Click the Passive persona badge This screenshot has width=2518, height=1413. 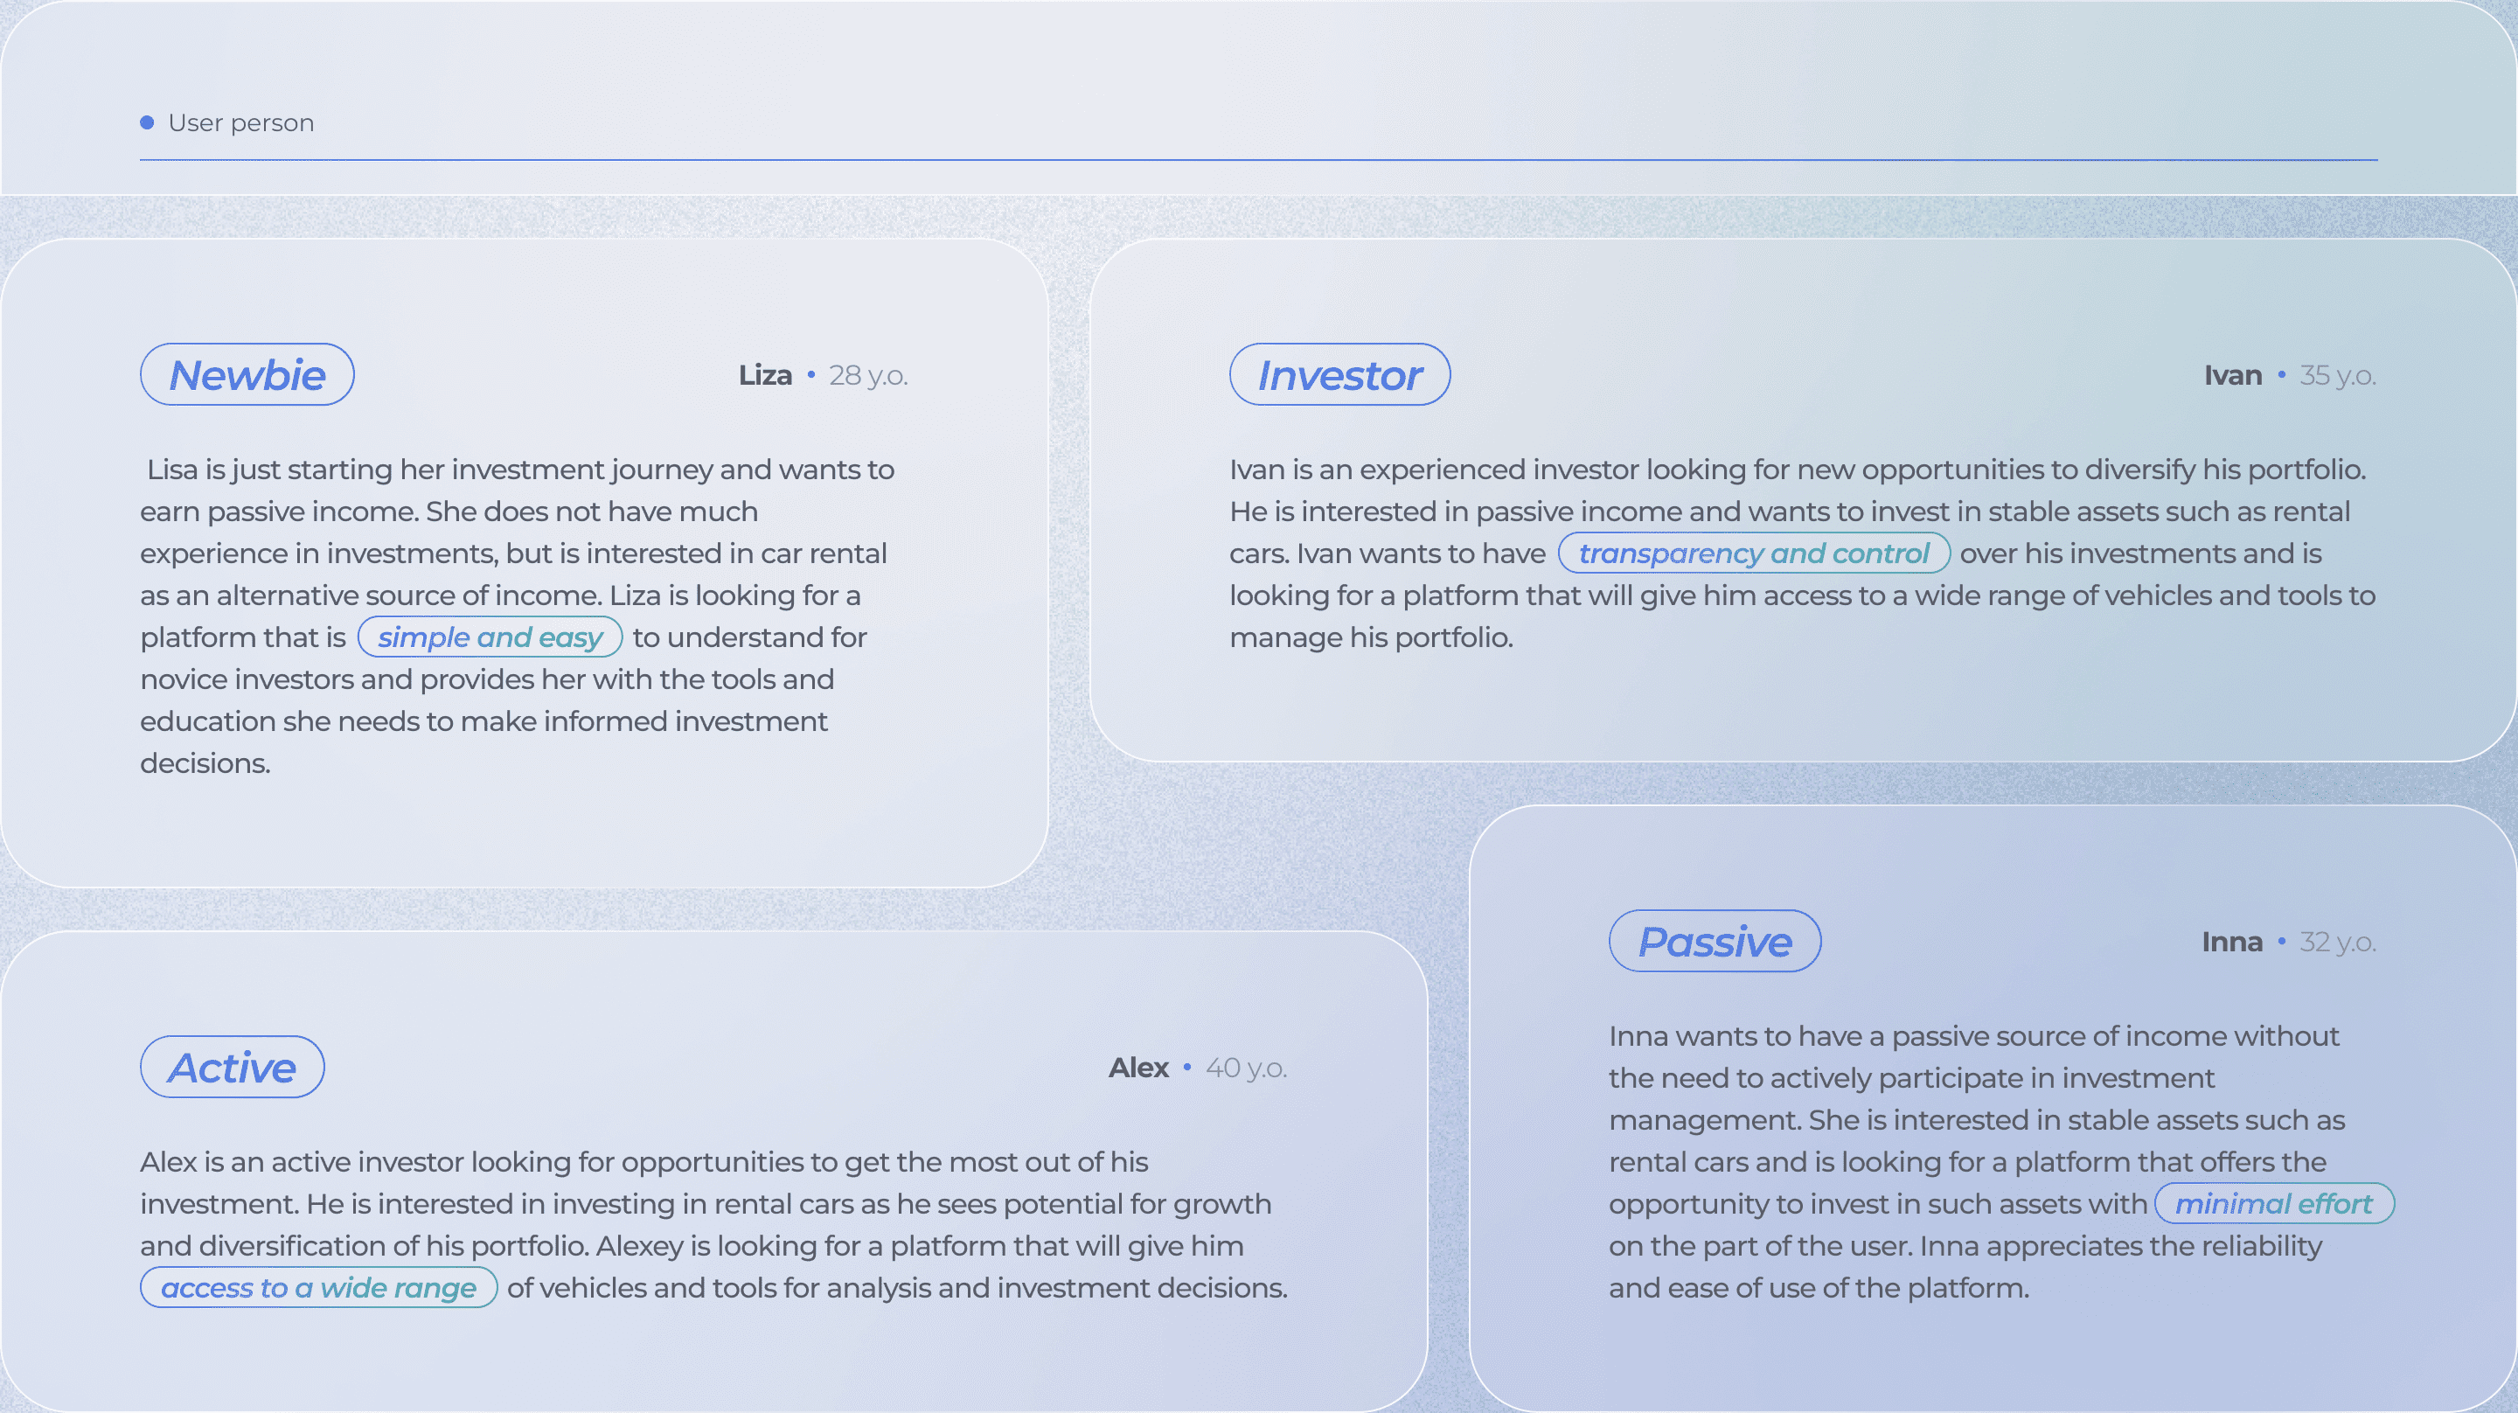1715,942
